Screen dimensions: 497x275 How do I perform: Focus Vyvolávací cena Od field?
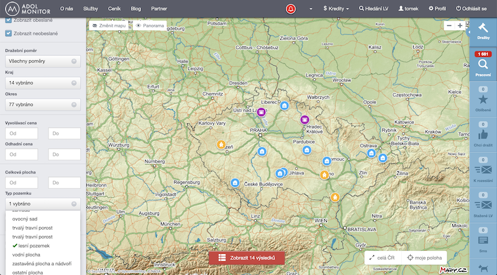point(22,133)
